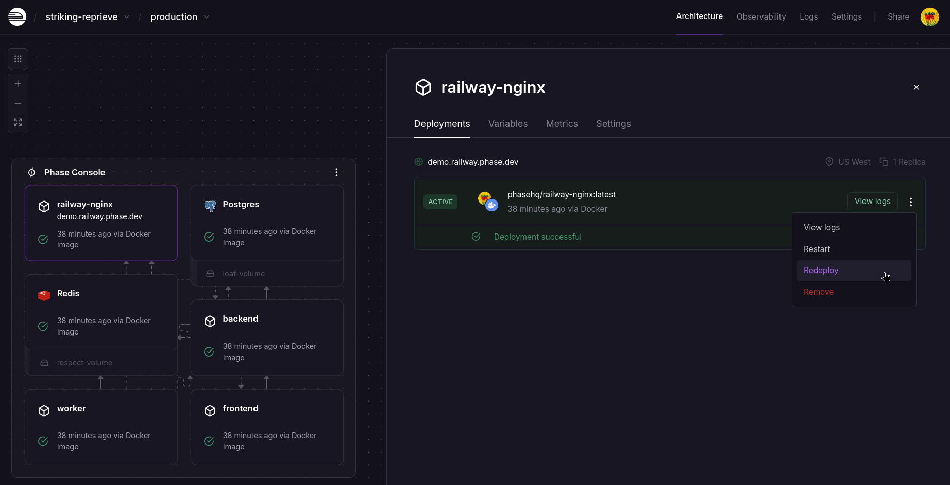The image size is (950, 485).
Task: Click the Postgres elephant icon
Action: coord(210,205)
